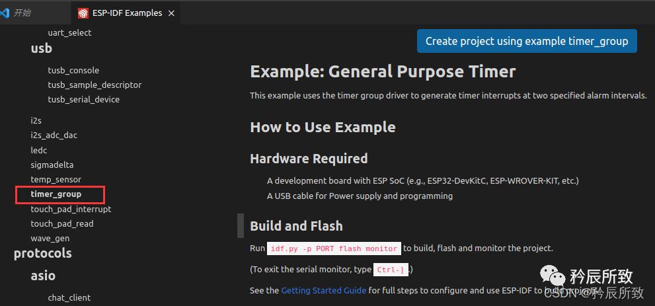Open the temp_sensor example
Viewport: 655px width, 306px height.
point(56,179)
